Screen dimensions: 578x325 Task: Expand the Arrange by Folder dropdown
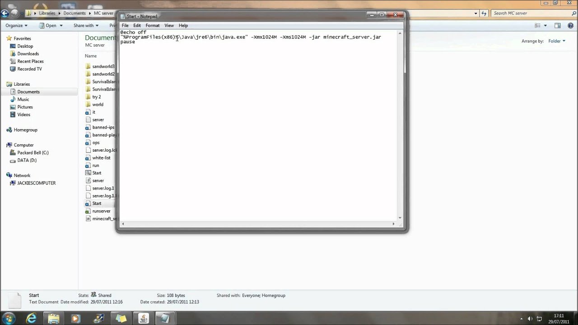tap(557, 41)
